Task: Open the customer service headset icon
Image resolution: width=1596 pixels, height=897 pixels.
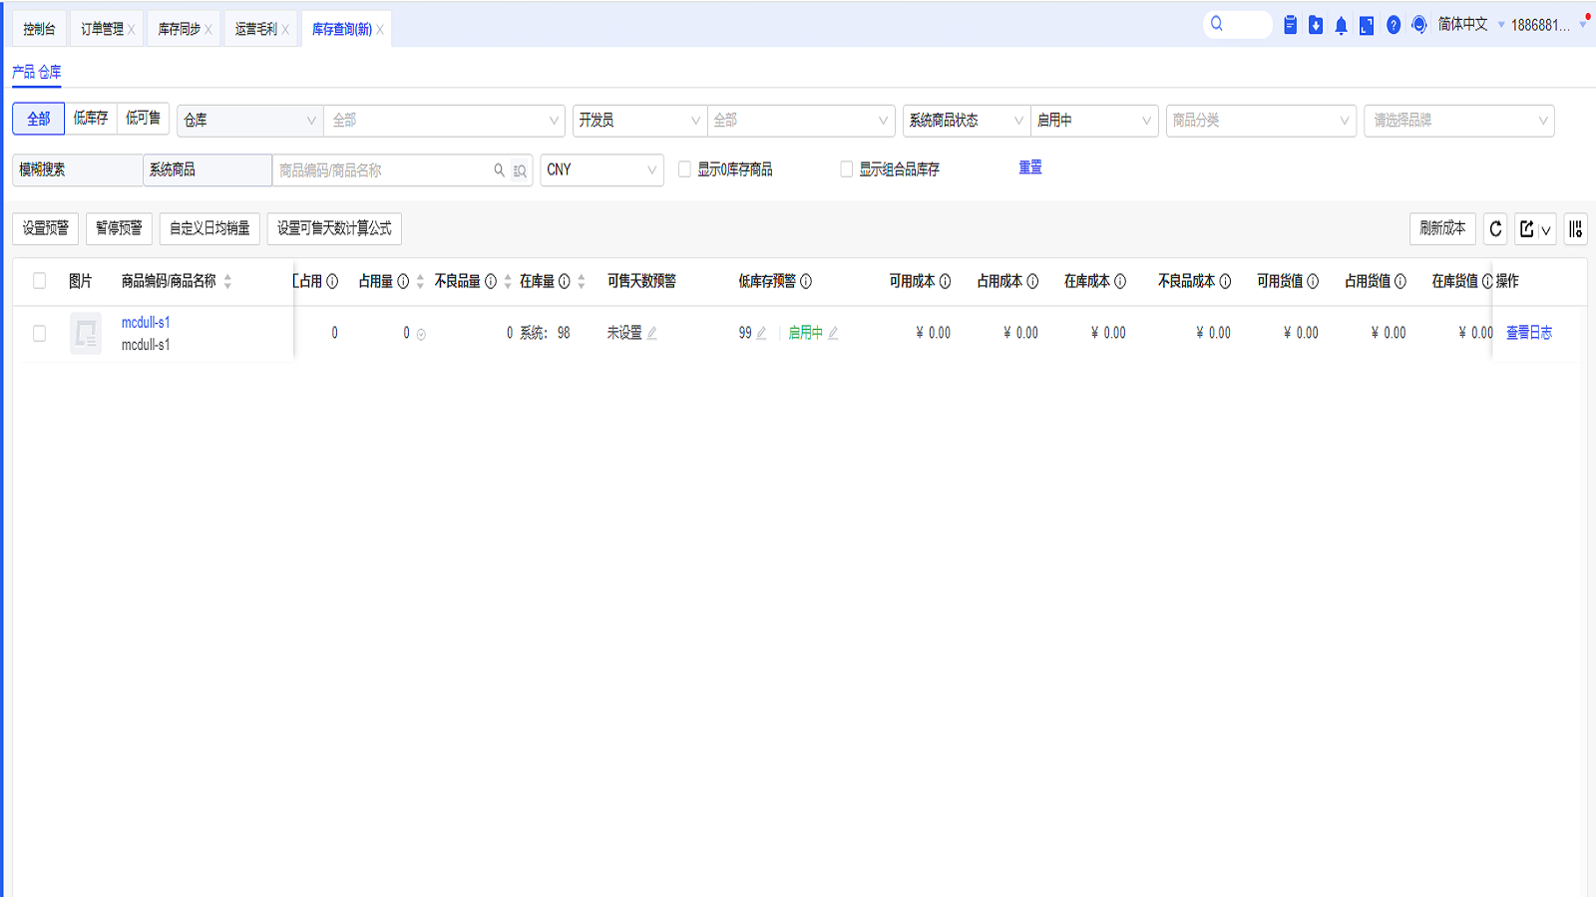Action: 1419,25
